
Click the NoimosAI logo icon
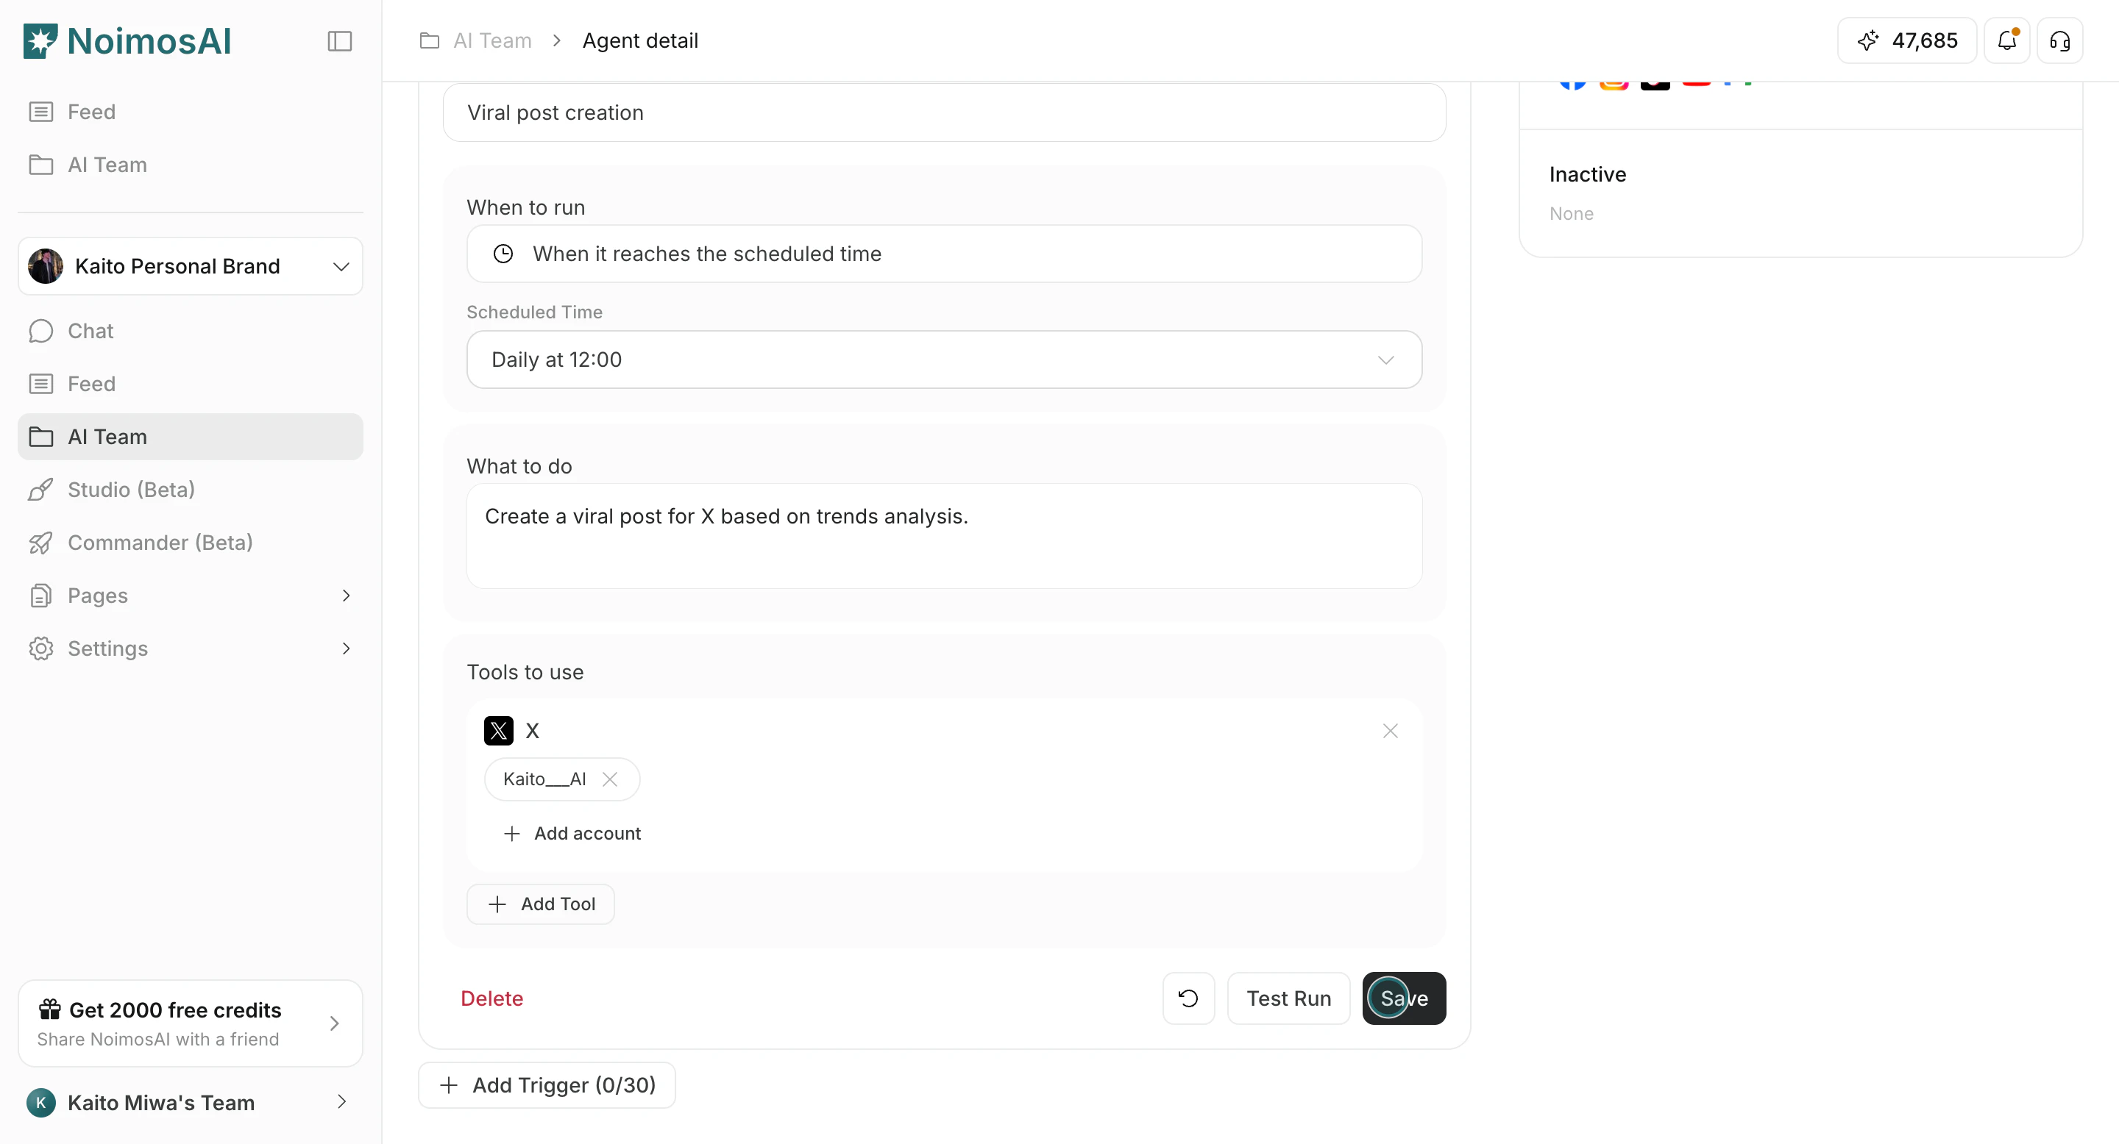pyautogui.click(x=39, y=40)
